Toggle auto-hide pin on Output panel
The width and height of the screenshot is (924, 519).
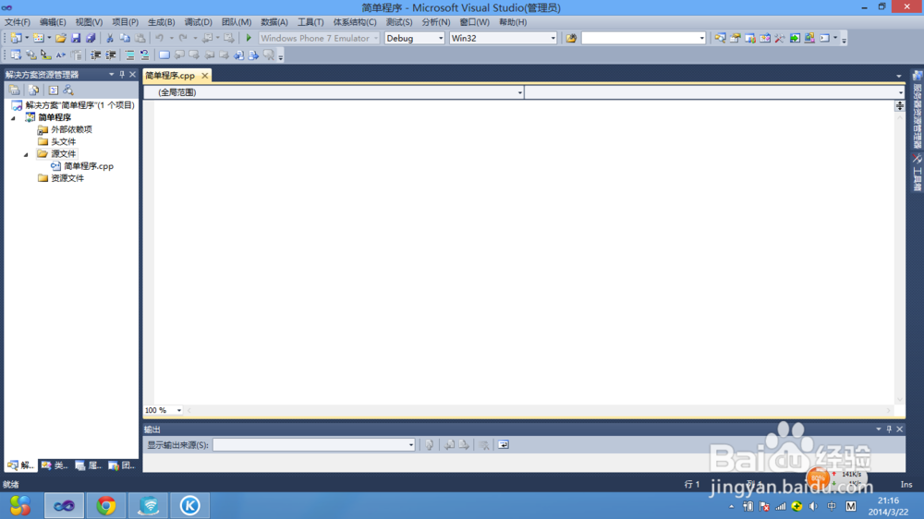coord(889,429)
